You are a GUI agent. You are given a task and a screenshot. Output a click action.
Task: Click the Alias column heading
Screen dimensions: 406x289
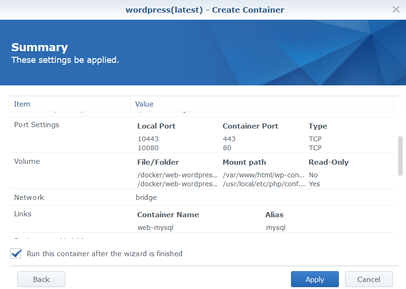(x=274, y=215)
